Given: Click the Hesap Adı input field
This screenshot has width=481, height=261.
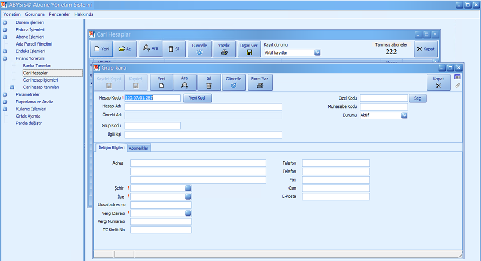Looking at the screenshot, I should click(203, 107).
